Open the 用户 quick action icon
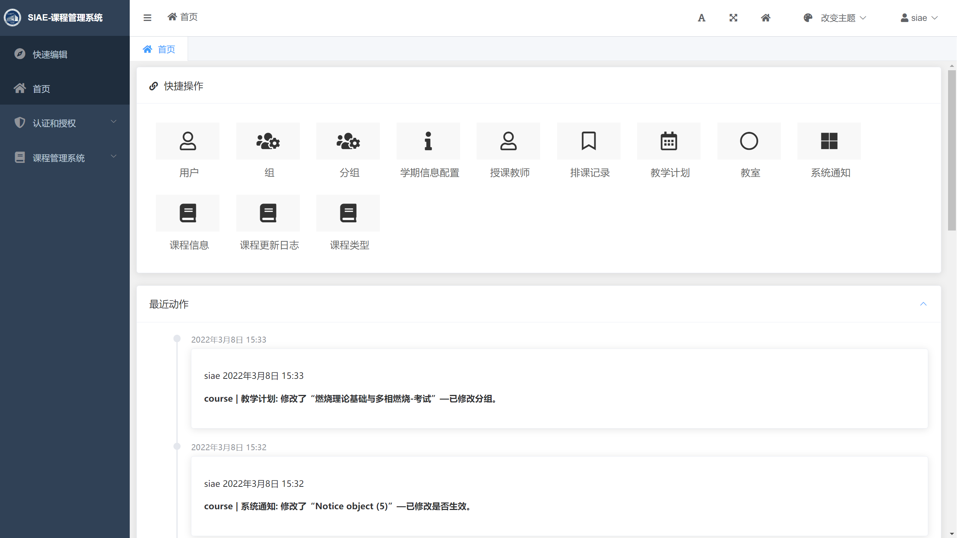Screen dimensions: 957x538 click(x=188, y=141)
